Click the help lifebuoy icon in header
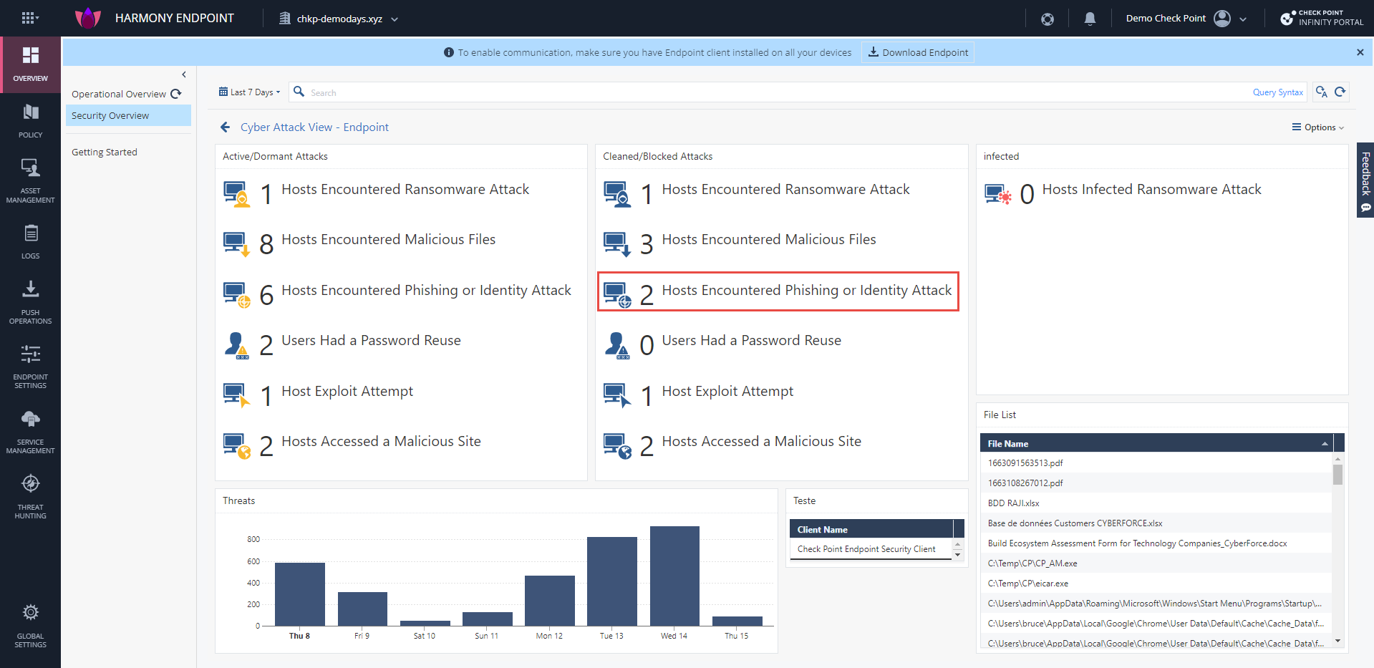1374x668 pixels. 1048,19
